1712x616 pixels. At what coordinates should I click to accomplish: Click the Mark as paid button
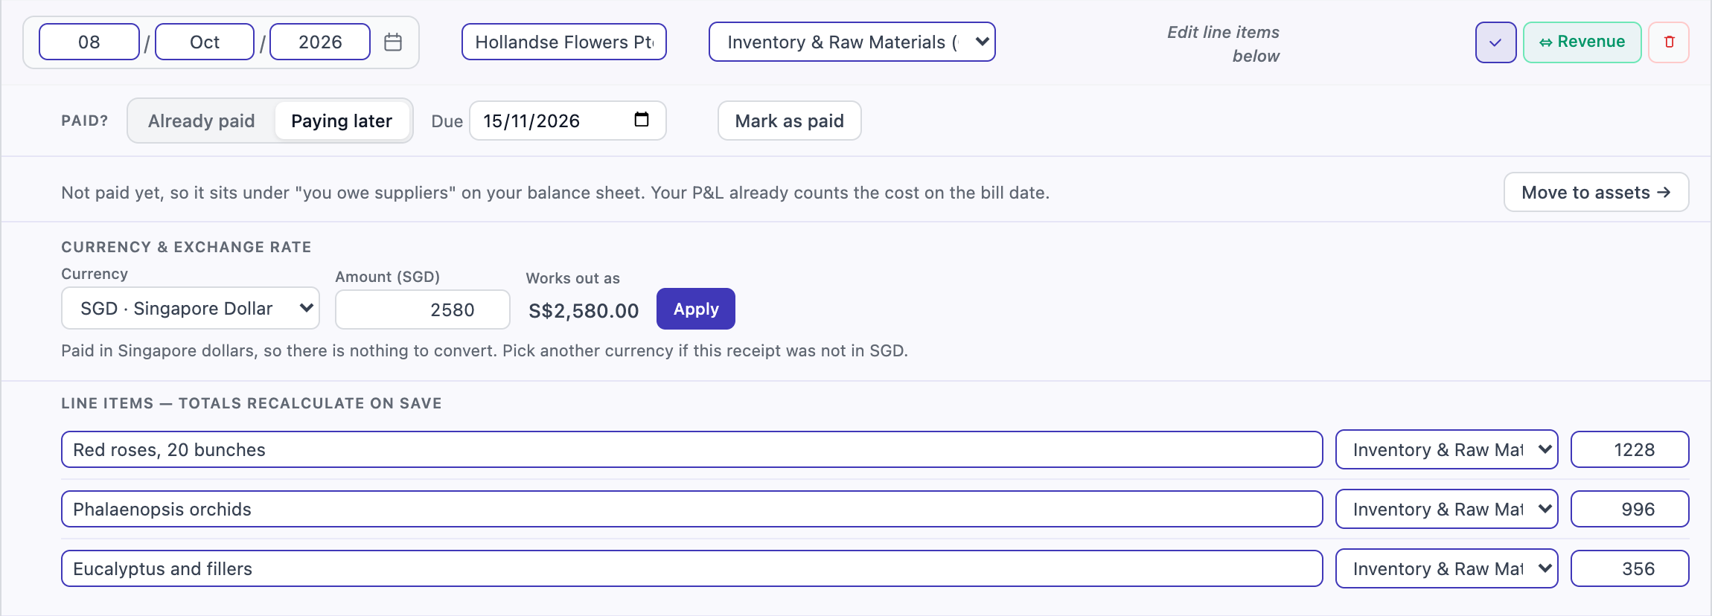[789, 121]
